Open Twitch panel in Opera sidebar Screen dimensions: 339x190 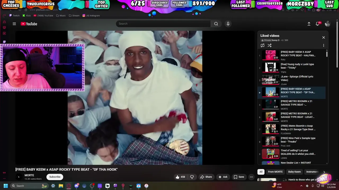click(4, 42)
